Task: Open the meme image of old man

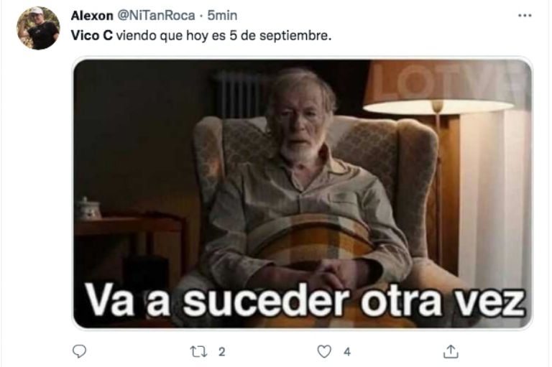Action: click(303, 193)
